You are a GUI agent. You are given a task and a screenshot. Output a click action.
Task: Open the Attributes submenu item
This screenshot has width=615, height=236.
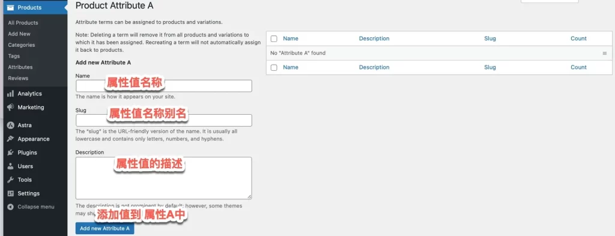20,67
